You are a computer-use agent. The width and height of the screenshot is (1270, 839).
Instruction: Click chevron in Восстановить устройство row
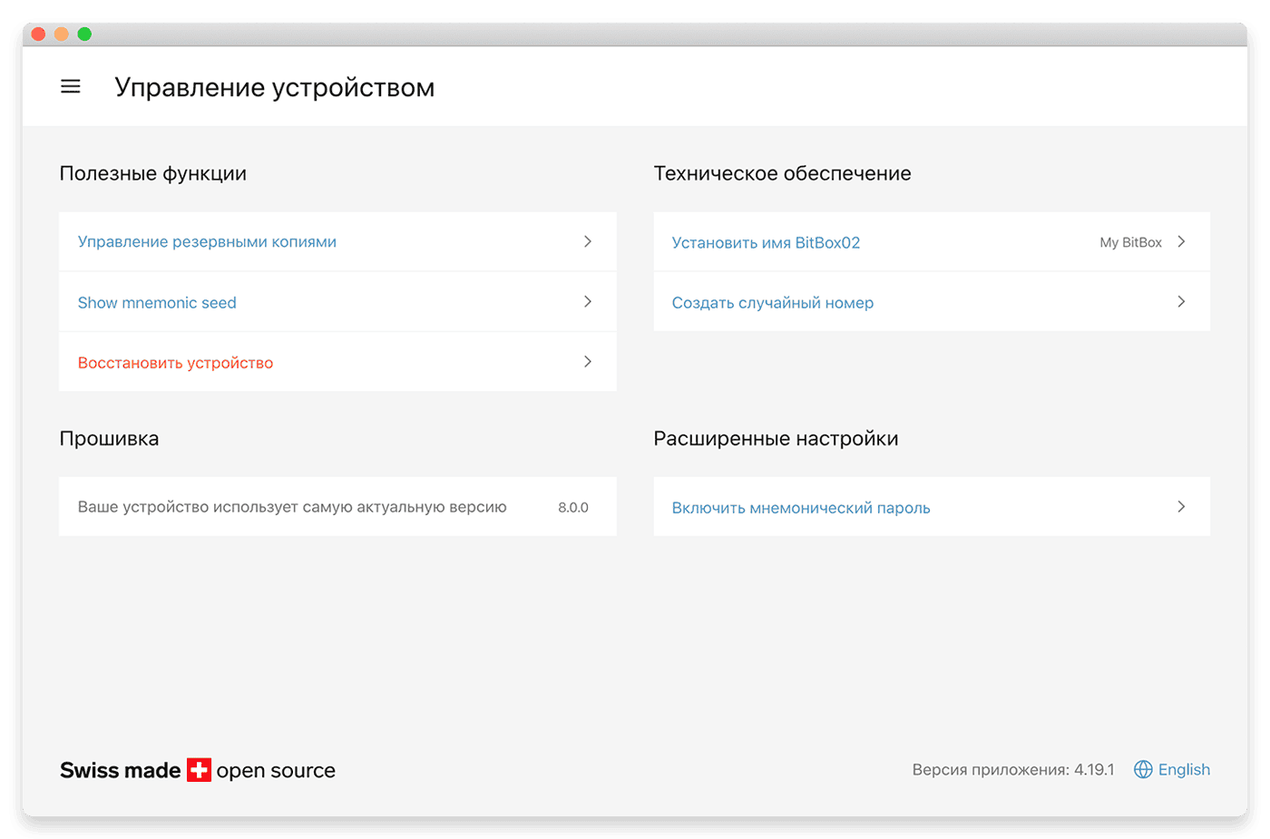(x=588, y=361)
